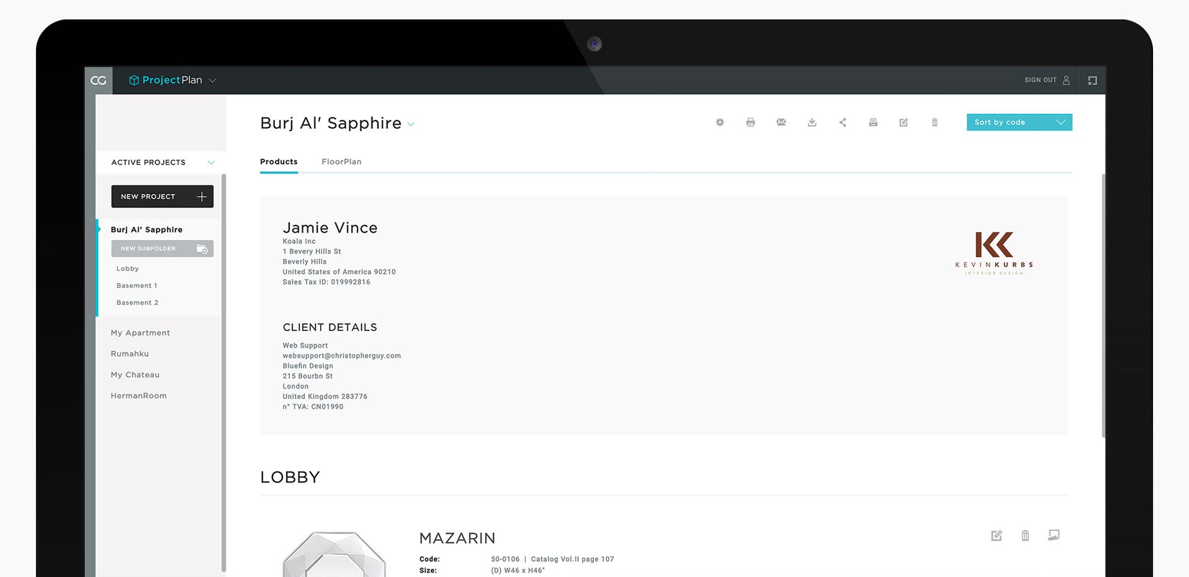
Task: Open project settings gear icon
Action: click(720, 122)
